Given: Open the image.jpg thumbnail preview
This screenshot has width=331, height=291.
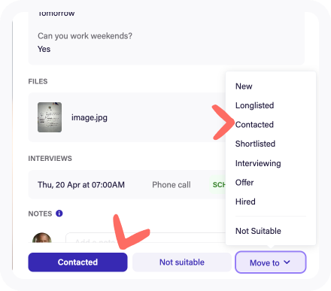Looking at the screenshot, I should [50, 117].
